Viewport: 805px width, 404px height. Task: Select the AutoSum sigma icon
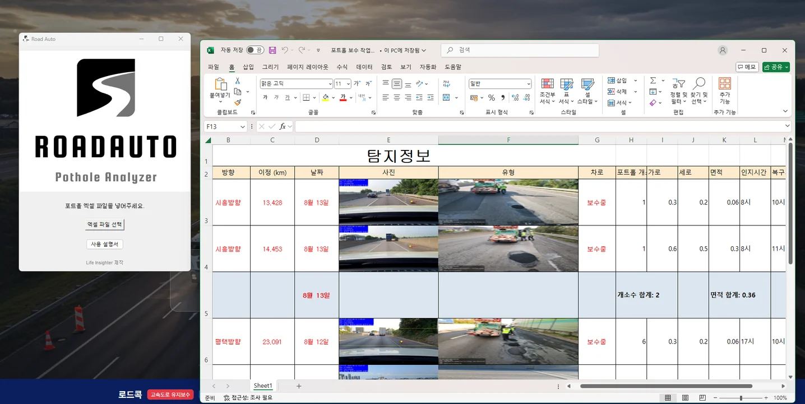pyautogui.click(x=653, y=81)
